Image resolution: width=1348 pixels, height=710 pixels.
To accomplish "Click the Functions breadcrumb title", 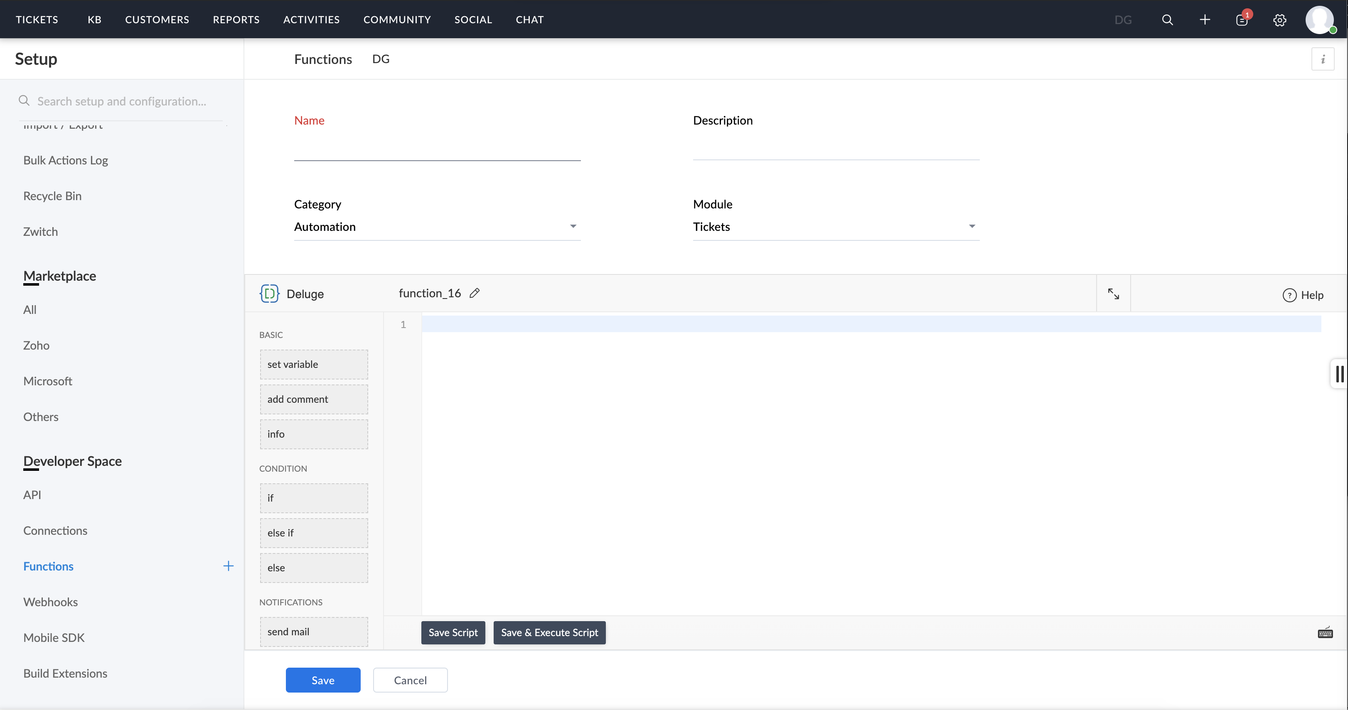I will click(x=323, y=59).
